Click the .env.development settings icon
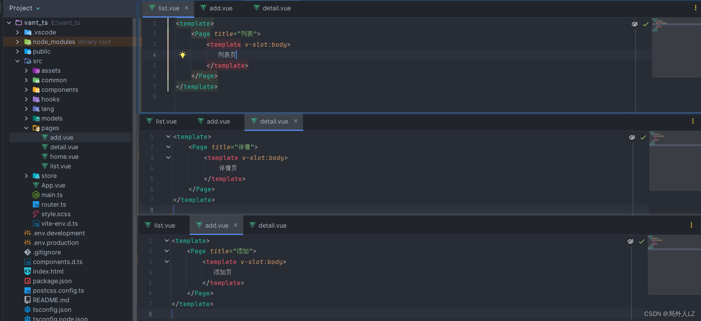 pyautogui.click(x=28, y=233)
